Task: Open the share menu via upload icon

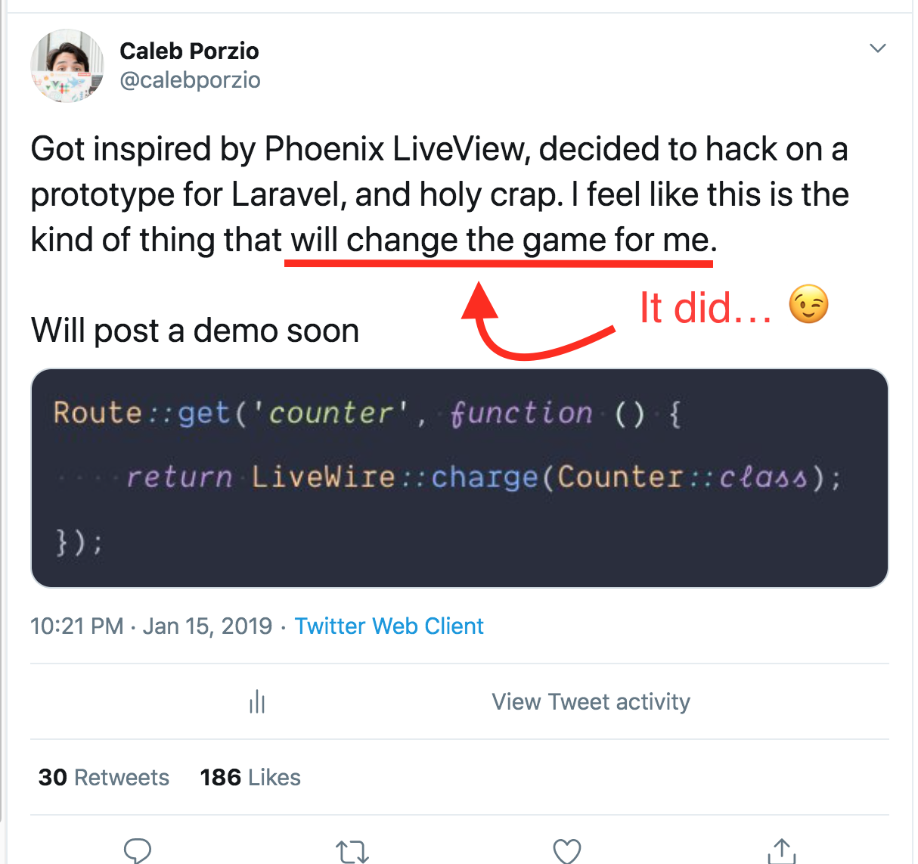Action: pyautogui.click(x=782, y=850)
